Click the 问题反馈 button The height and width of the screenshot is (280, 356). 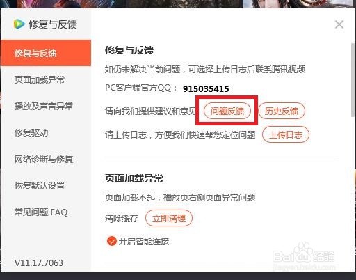click(227, 111)
